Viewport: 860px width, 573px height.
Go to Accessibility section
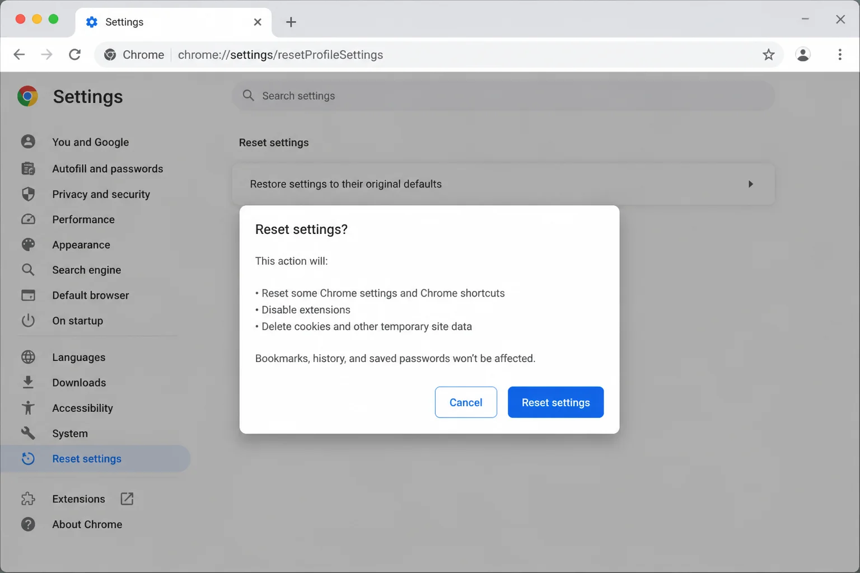coord(83,408)
